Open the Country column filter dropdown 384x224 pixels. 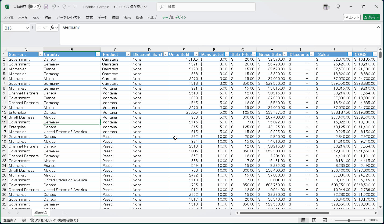pos(98,54)
